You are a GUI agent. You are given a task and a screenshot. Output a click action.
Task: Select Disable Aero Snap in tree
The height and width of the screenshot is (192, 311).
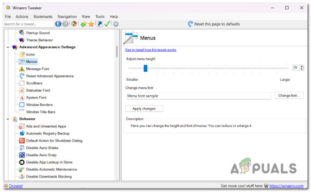coord(41,155)
